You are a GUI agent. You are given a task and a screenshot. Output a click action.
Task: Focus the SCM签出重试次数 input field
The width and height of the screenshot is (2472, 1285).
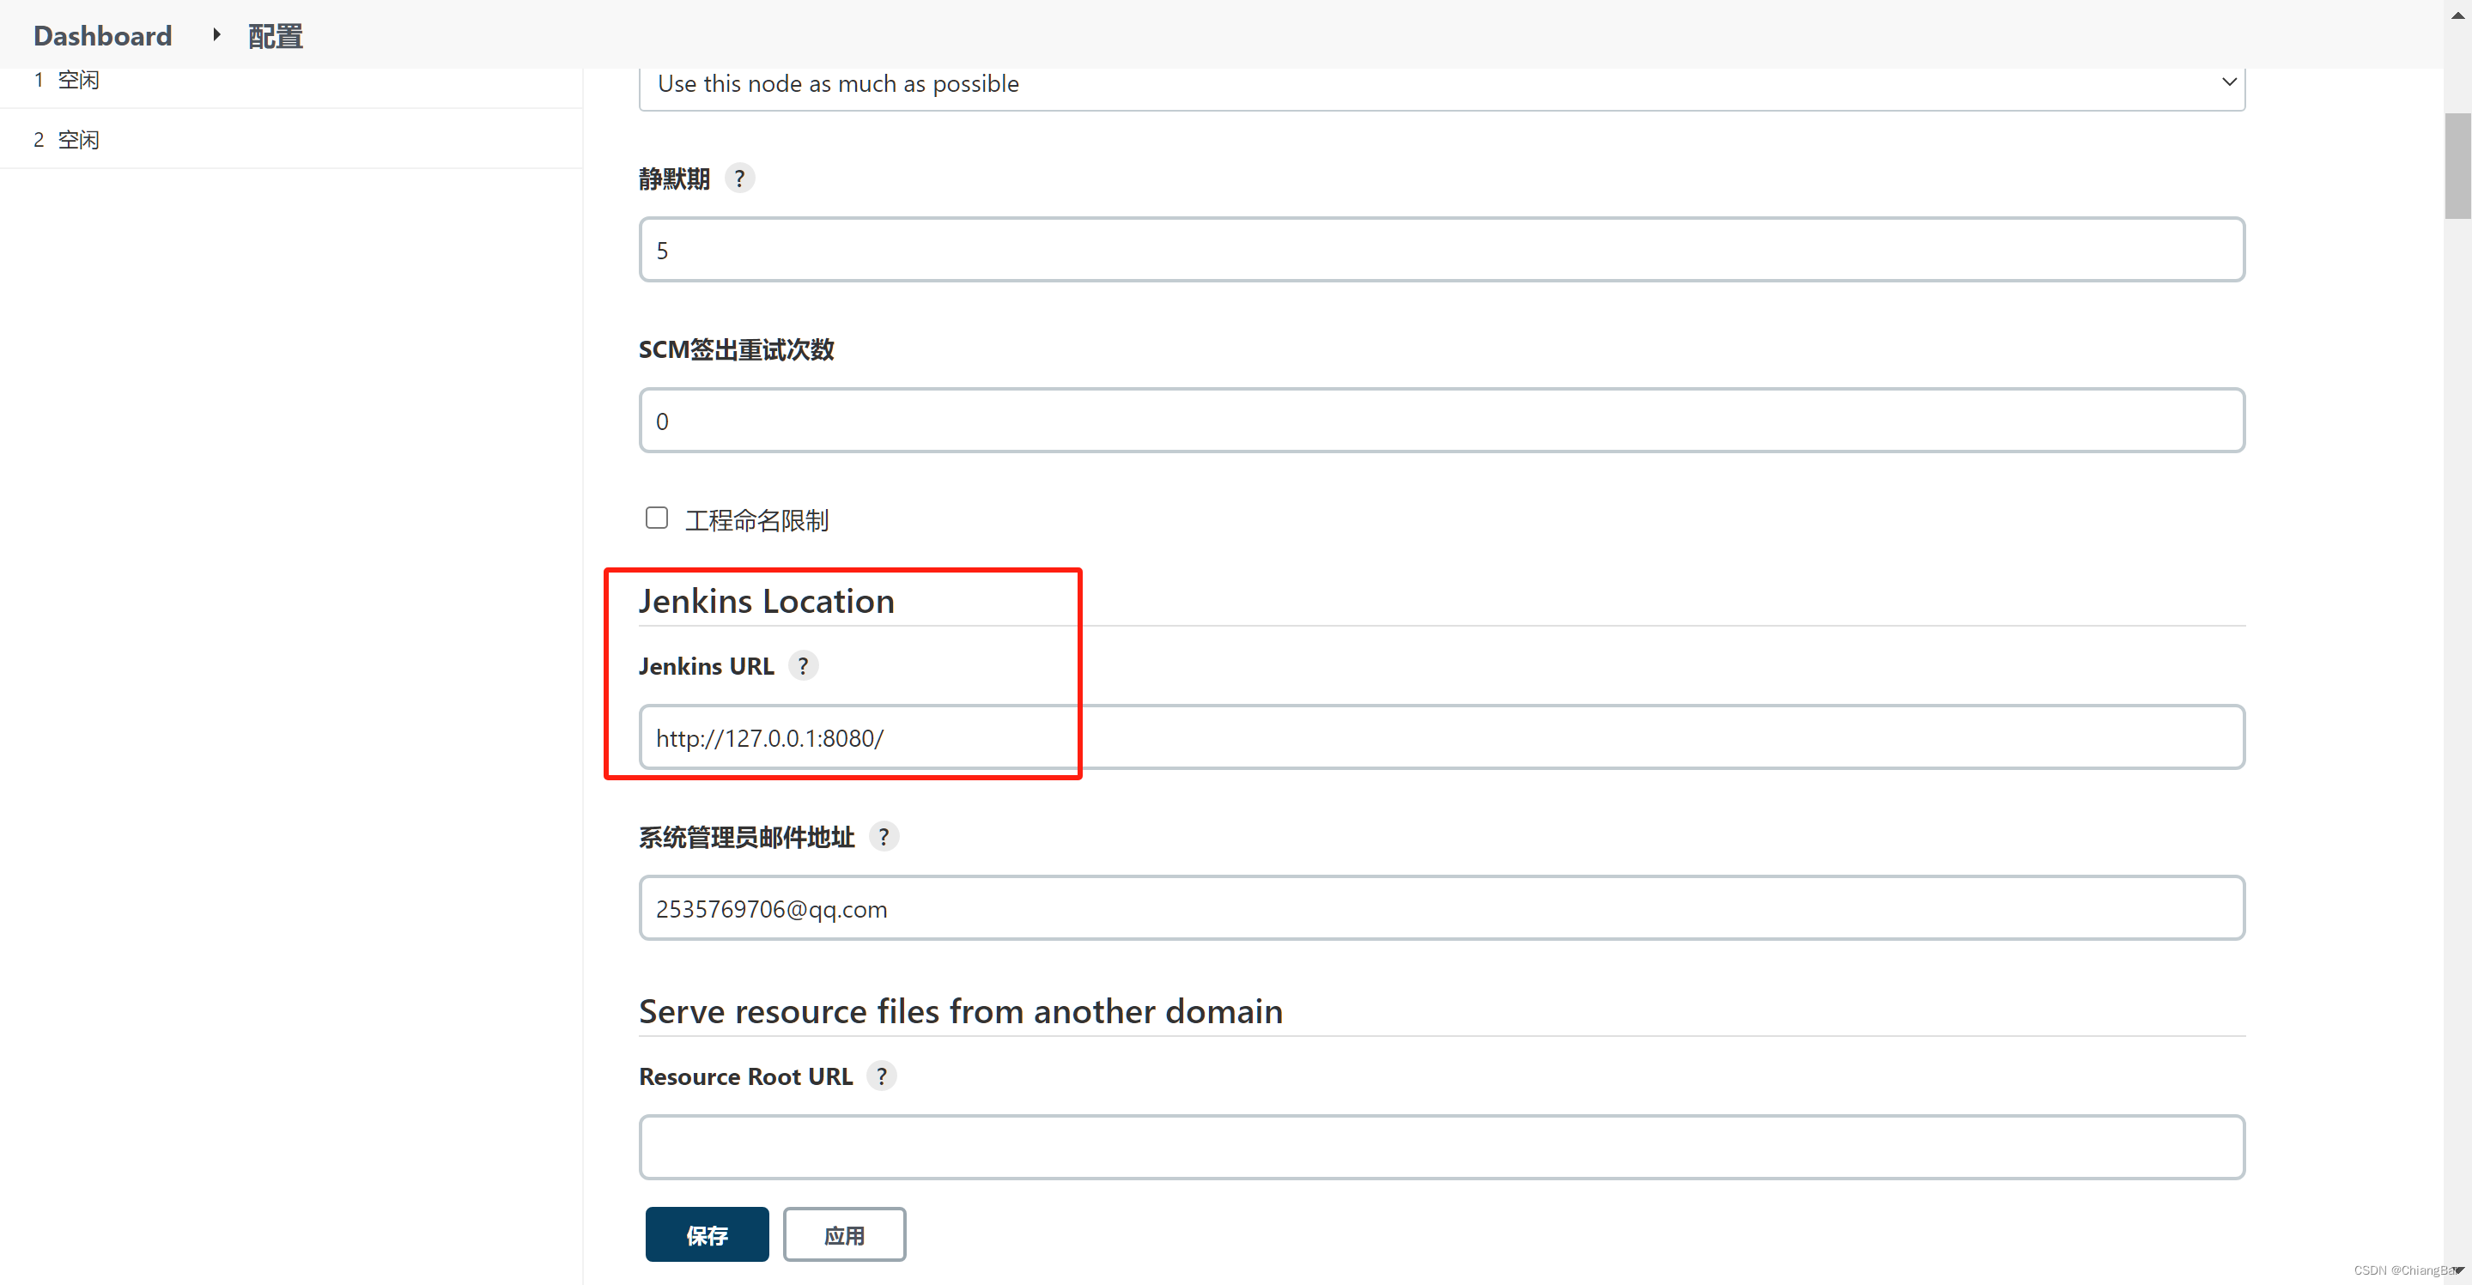tap(1442, 421)
